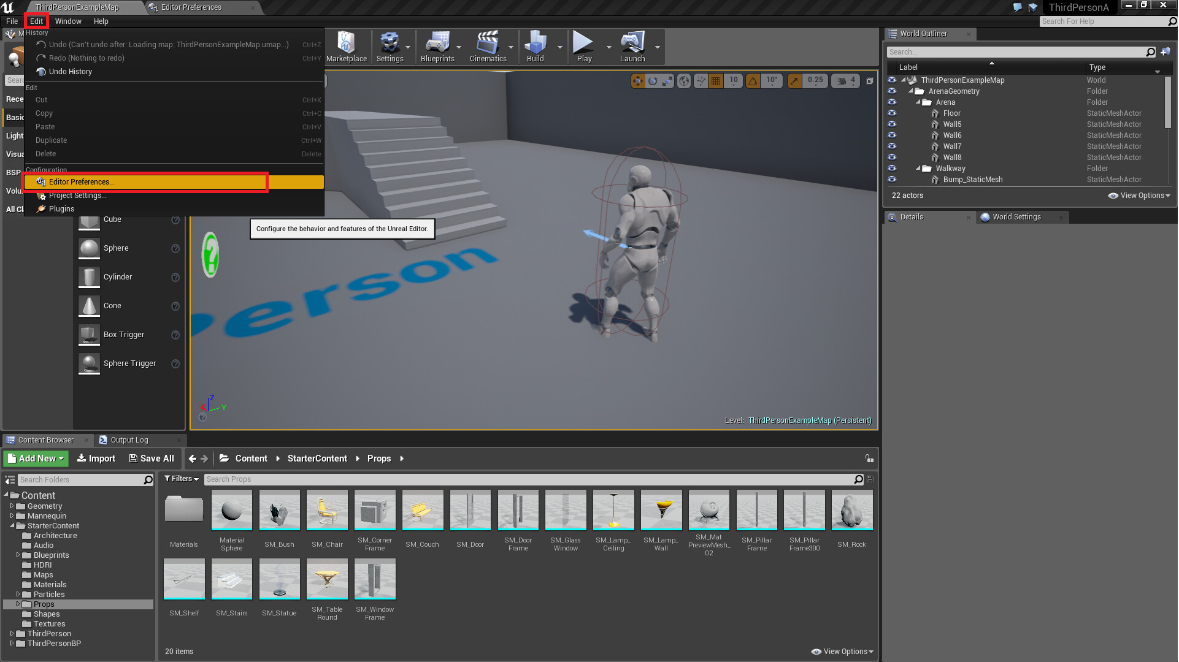Collapse the StarterContent folder tree
The height and width of the screenshot is (662, 1179).
12,526
